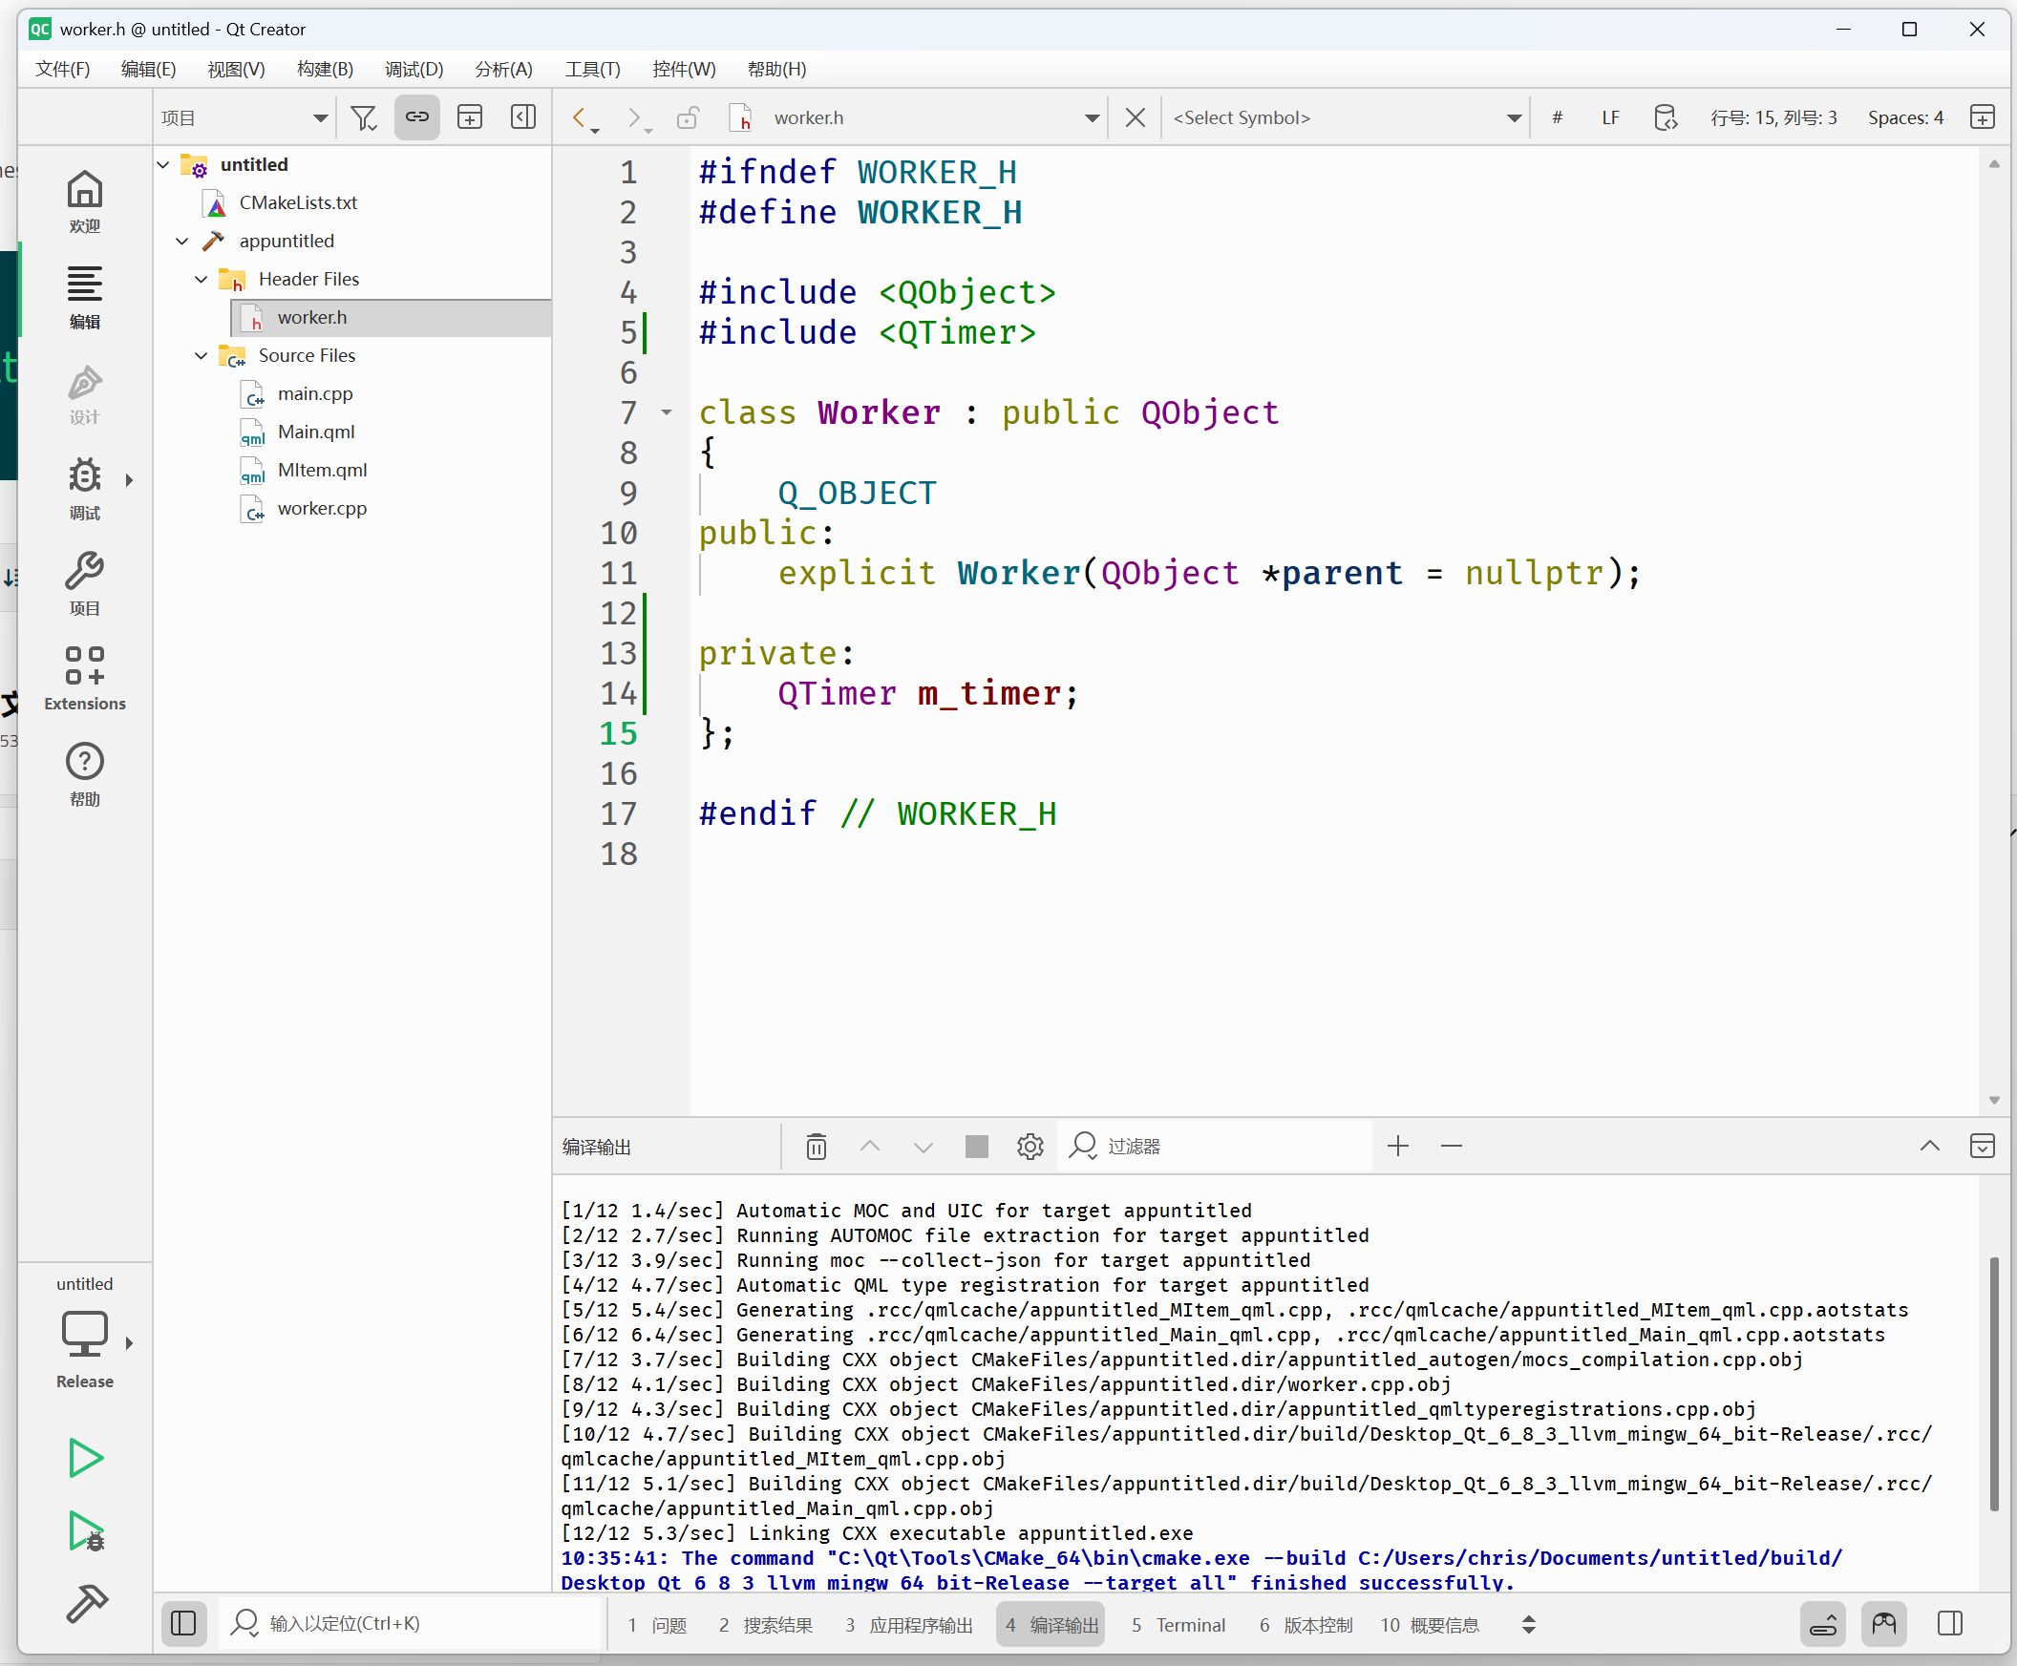Click the green Run button

coord(85,1459)
